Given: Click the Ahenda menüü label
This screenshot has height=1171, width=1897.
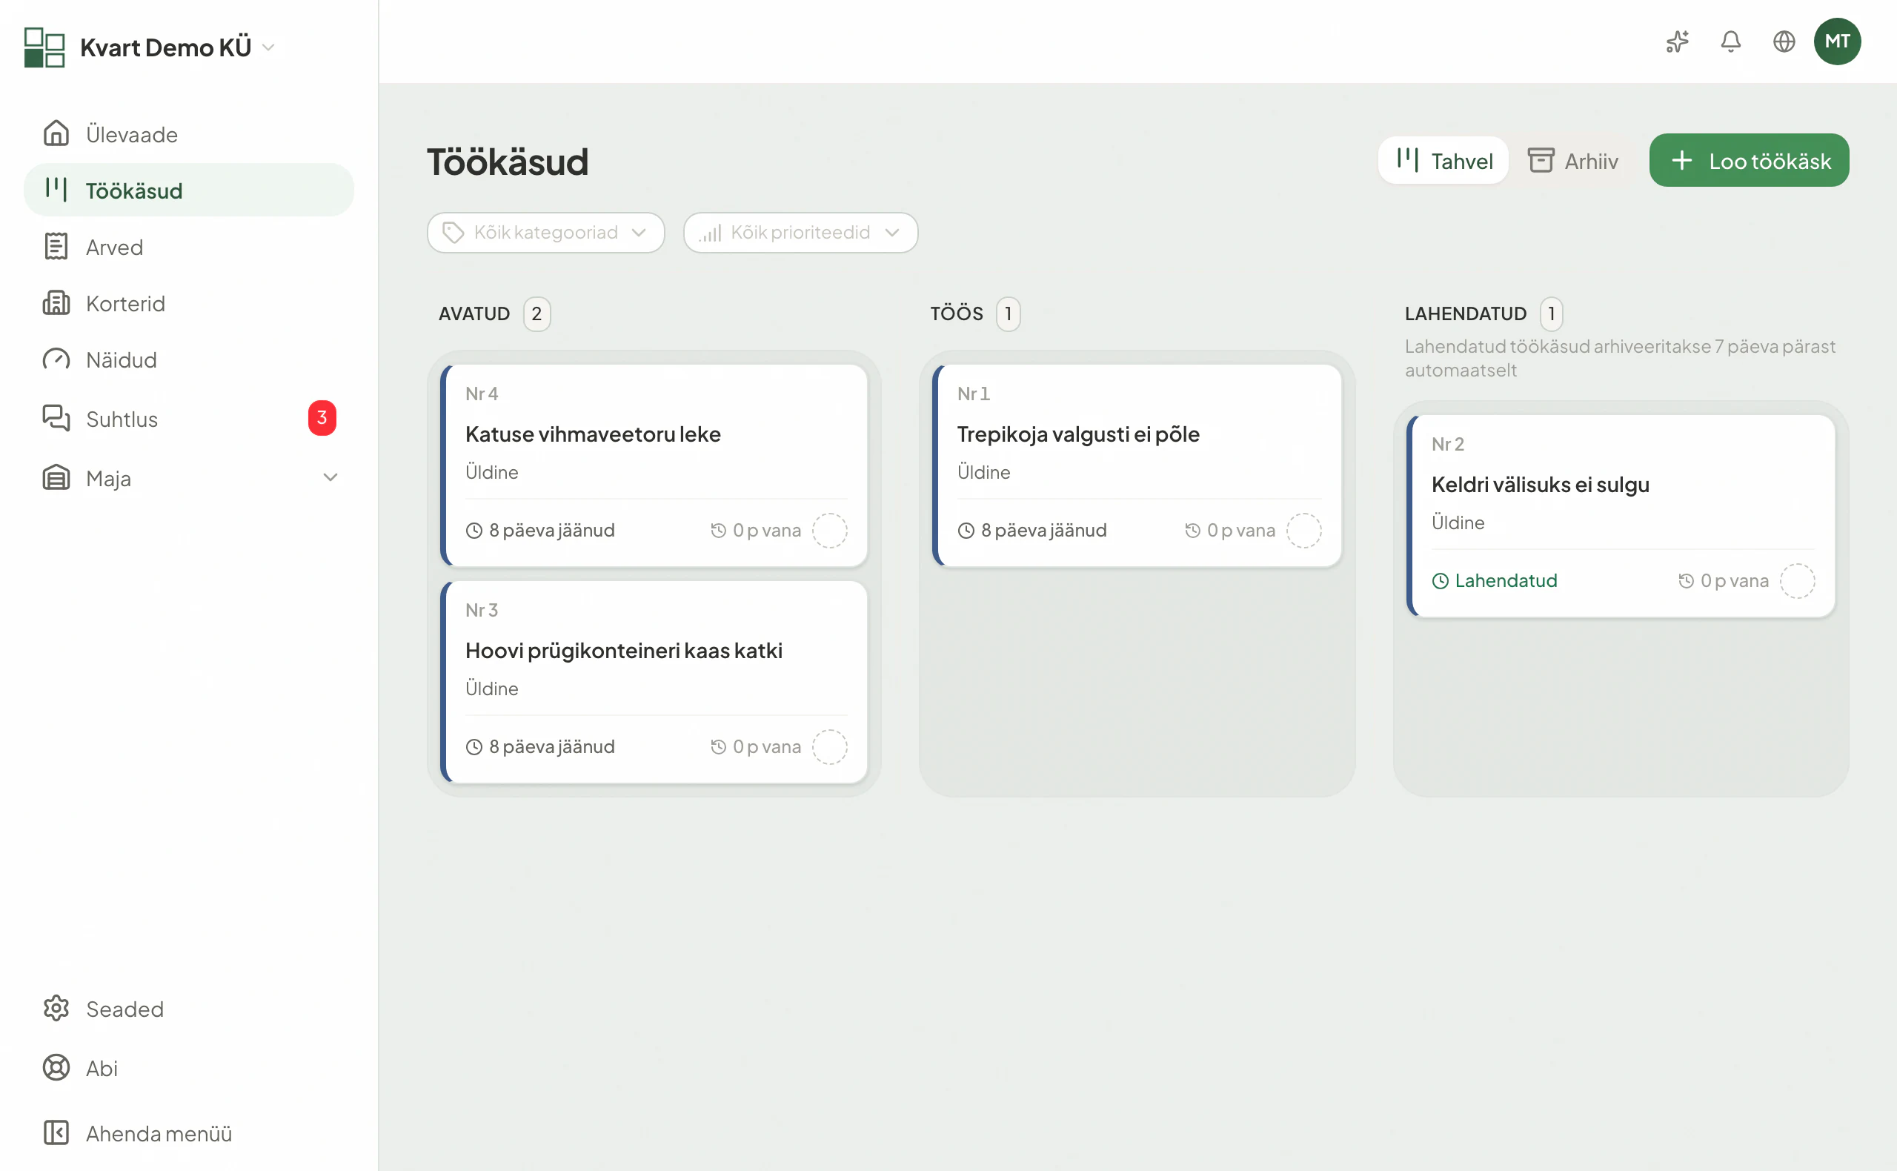Looking at the screenshot, I should pos(159,1133).
